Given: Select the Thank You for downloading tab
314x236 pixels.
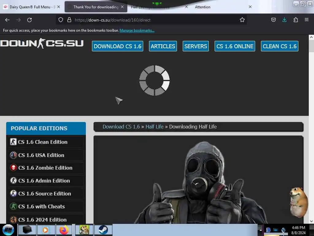Looking at the screenshot, I should pos(96,7).
